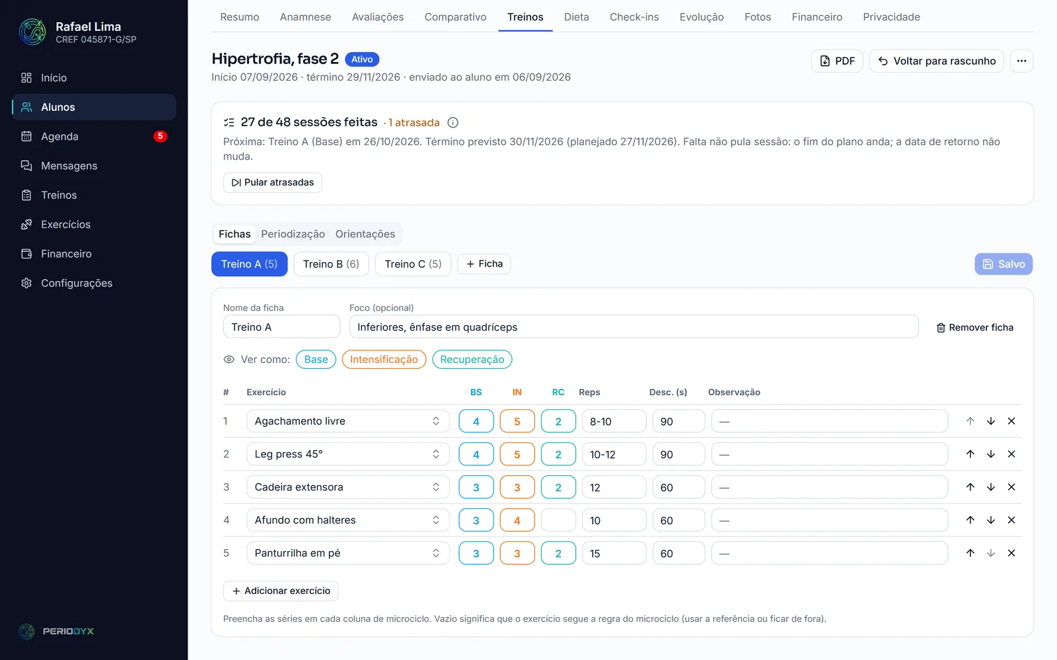Expand the Leg press 45° exercise selector
The image size is (1057, 660).
pos(348,454)
